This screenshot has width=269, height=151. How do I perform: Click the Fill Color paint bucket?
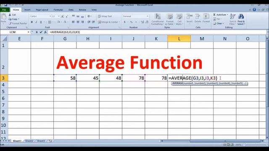(x=58, y=22)
